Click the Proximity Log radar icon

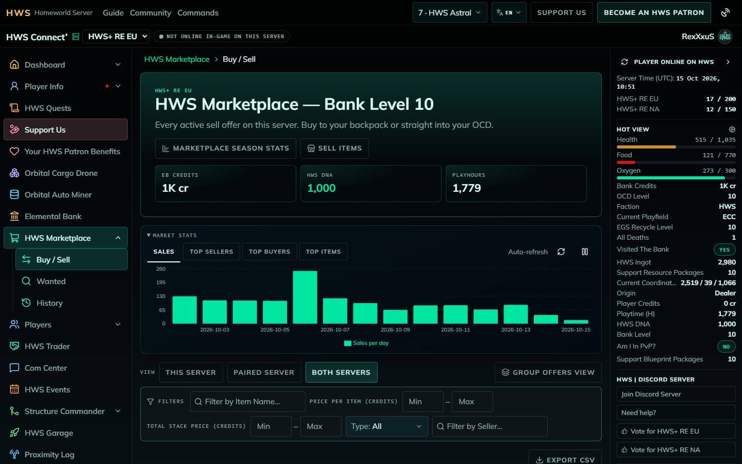(x=14, y=454)
